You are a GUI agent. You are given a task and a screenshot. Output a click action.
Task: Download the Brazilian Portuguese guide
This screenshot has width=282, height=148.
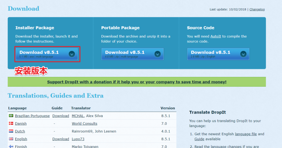[61, 116]
